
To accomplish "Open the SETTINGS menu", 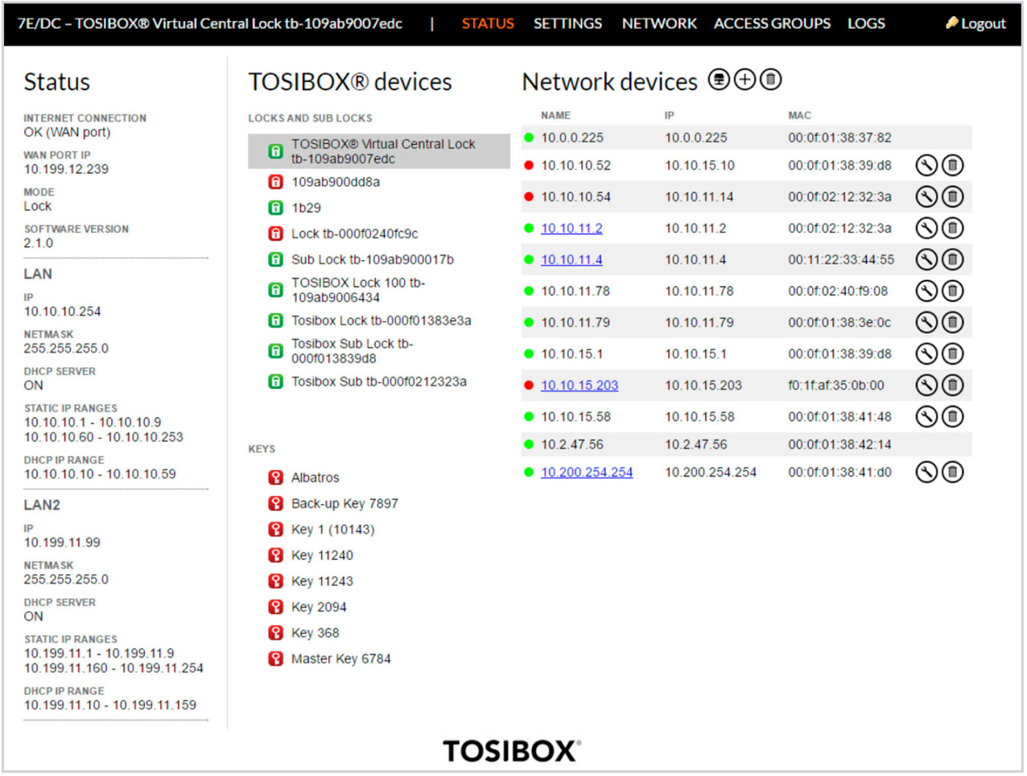I will tap(567, 23).
